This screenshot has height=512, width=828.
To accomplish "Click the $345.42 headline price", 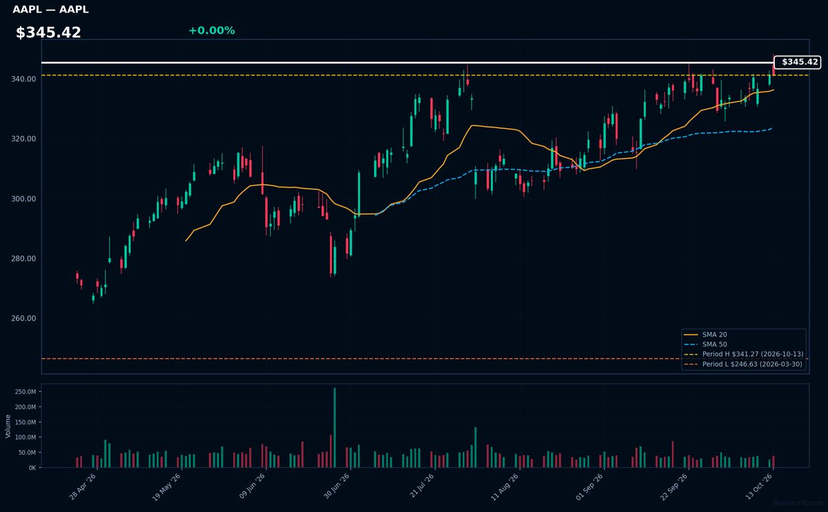I will tap(48, 32).
